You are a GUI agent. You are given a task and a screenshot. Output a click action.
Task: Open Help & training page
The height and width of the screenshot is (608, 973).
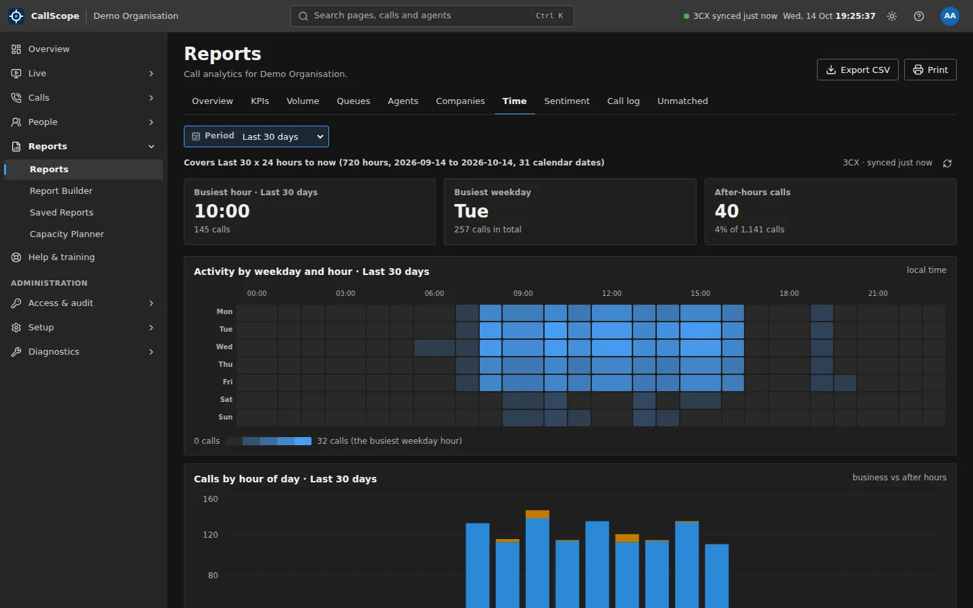coord(83,257)
